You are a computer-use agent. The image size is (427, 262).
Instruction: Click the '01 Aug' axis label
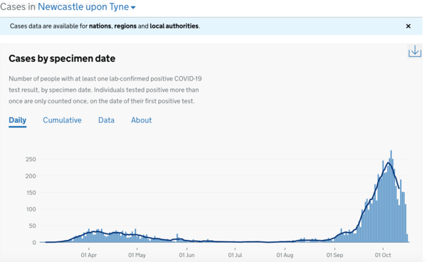click(x=285, y=255)
